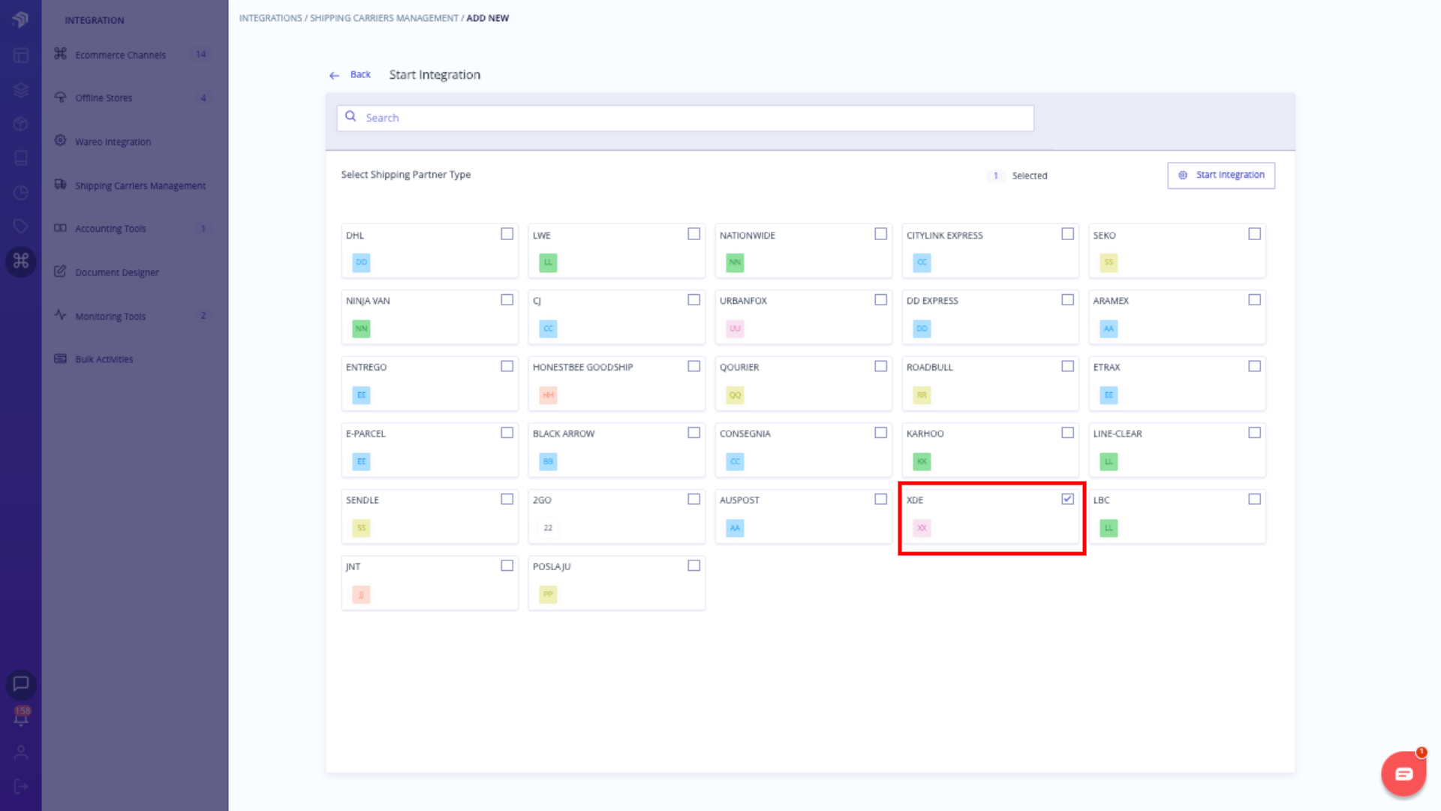This screenshot has width=1441, height=811.
Task: Open the user profile icon in left rail
Action: click(20, 752)
